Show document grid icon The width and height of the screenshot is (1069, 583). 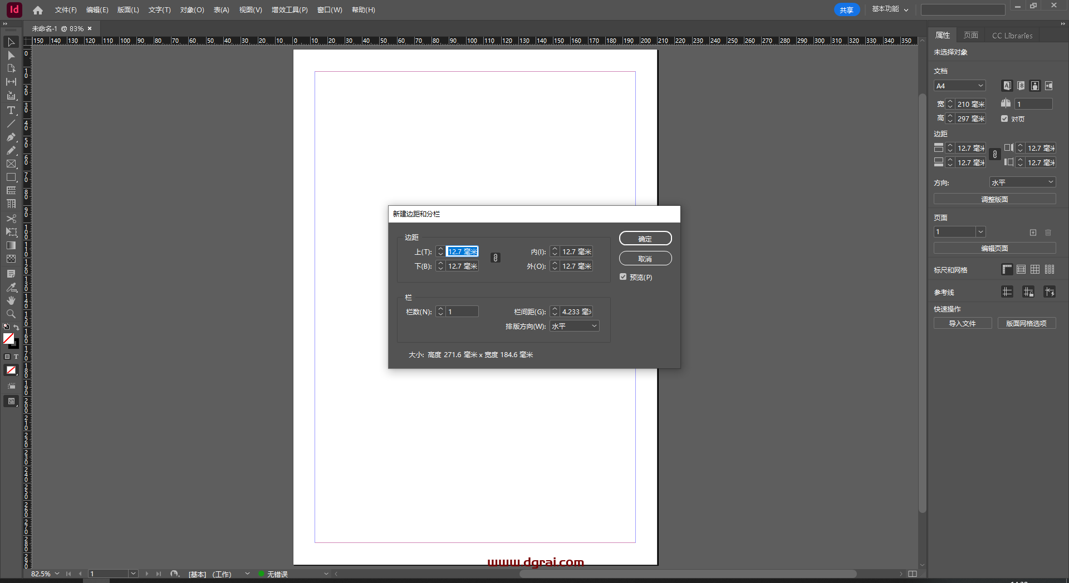[1035, 270]
